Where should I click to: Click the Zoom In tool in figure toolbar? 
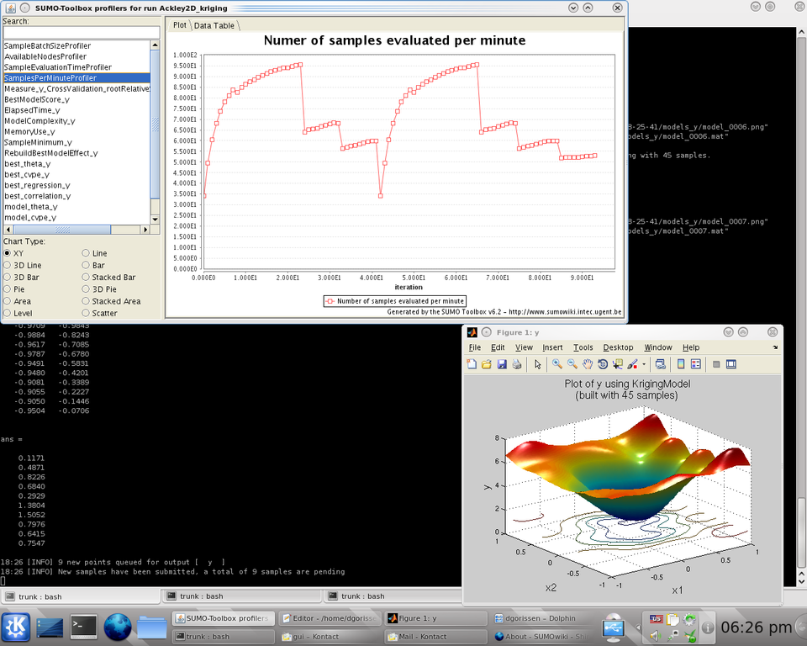coord(556,364)
